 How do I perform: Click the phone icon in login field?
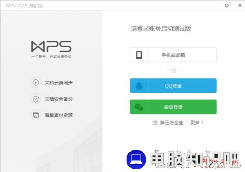139,55
